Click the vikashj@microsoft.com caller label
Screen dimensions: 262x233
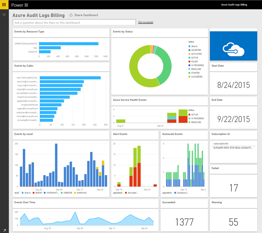coord(27,89)
